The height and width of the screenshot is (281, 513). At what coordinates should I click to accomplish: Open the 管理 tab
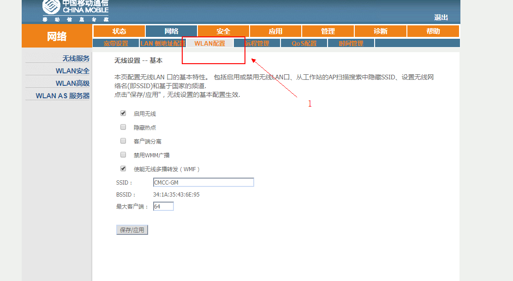[x=328, y=31]
